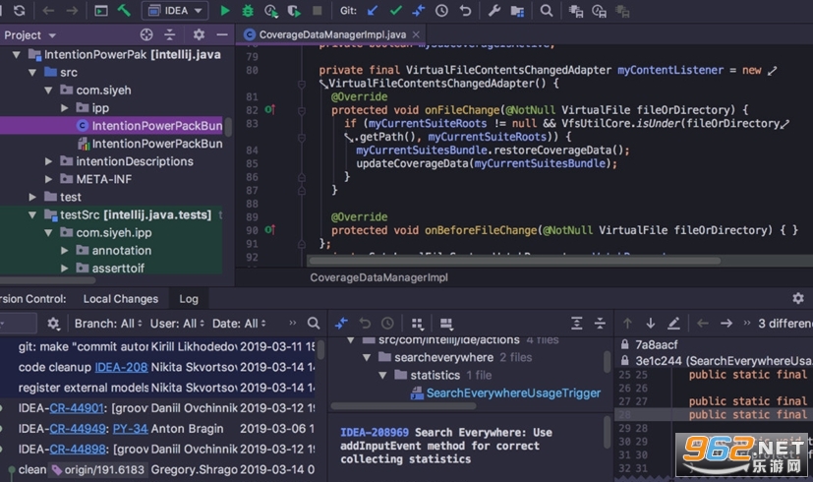Viewport: 813px width, 482px height.
Task: Start debugging with the bug icon
Action: pos(248,11)
